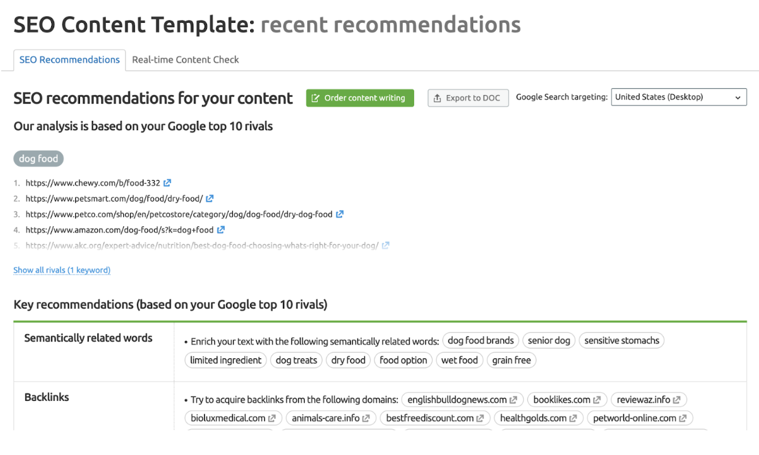This screenshot has height=455, width=759.
Task: Click the dog food brands keyword chip
Action: (x=481, y=340)
